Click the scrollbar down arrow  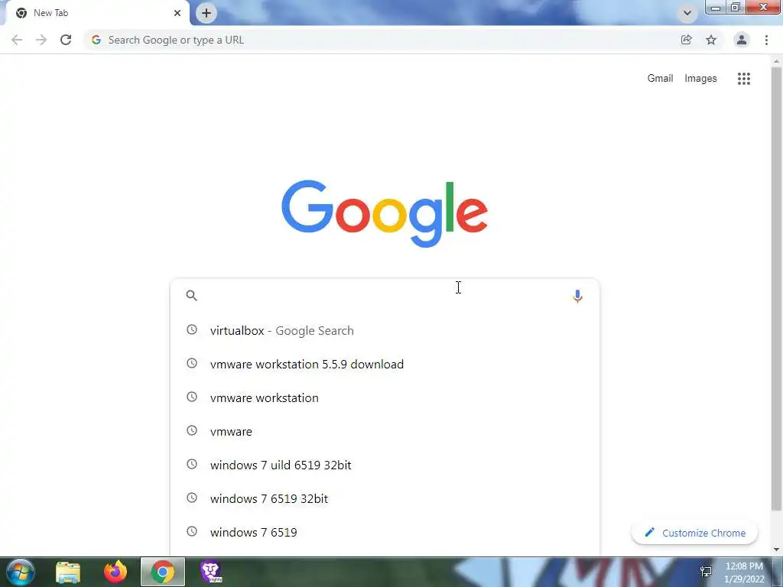point(777,550)
